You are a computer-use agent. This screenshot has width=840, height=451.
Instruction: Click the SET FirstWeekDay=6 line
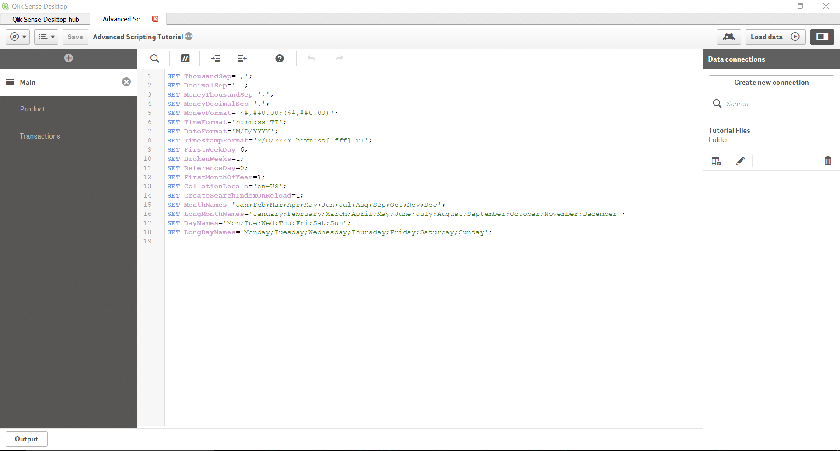pos(207,150)
